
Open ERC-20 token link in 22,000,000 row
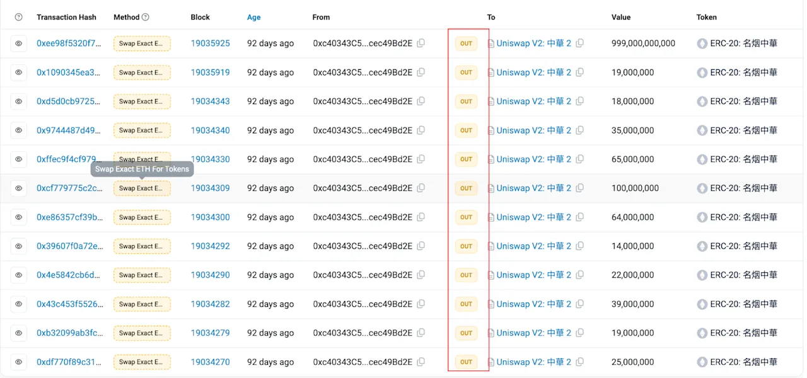point(743,275)
